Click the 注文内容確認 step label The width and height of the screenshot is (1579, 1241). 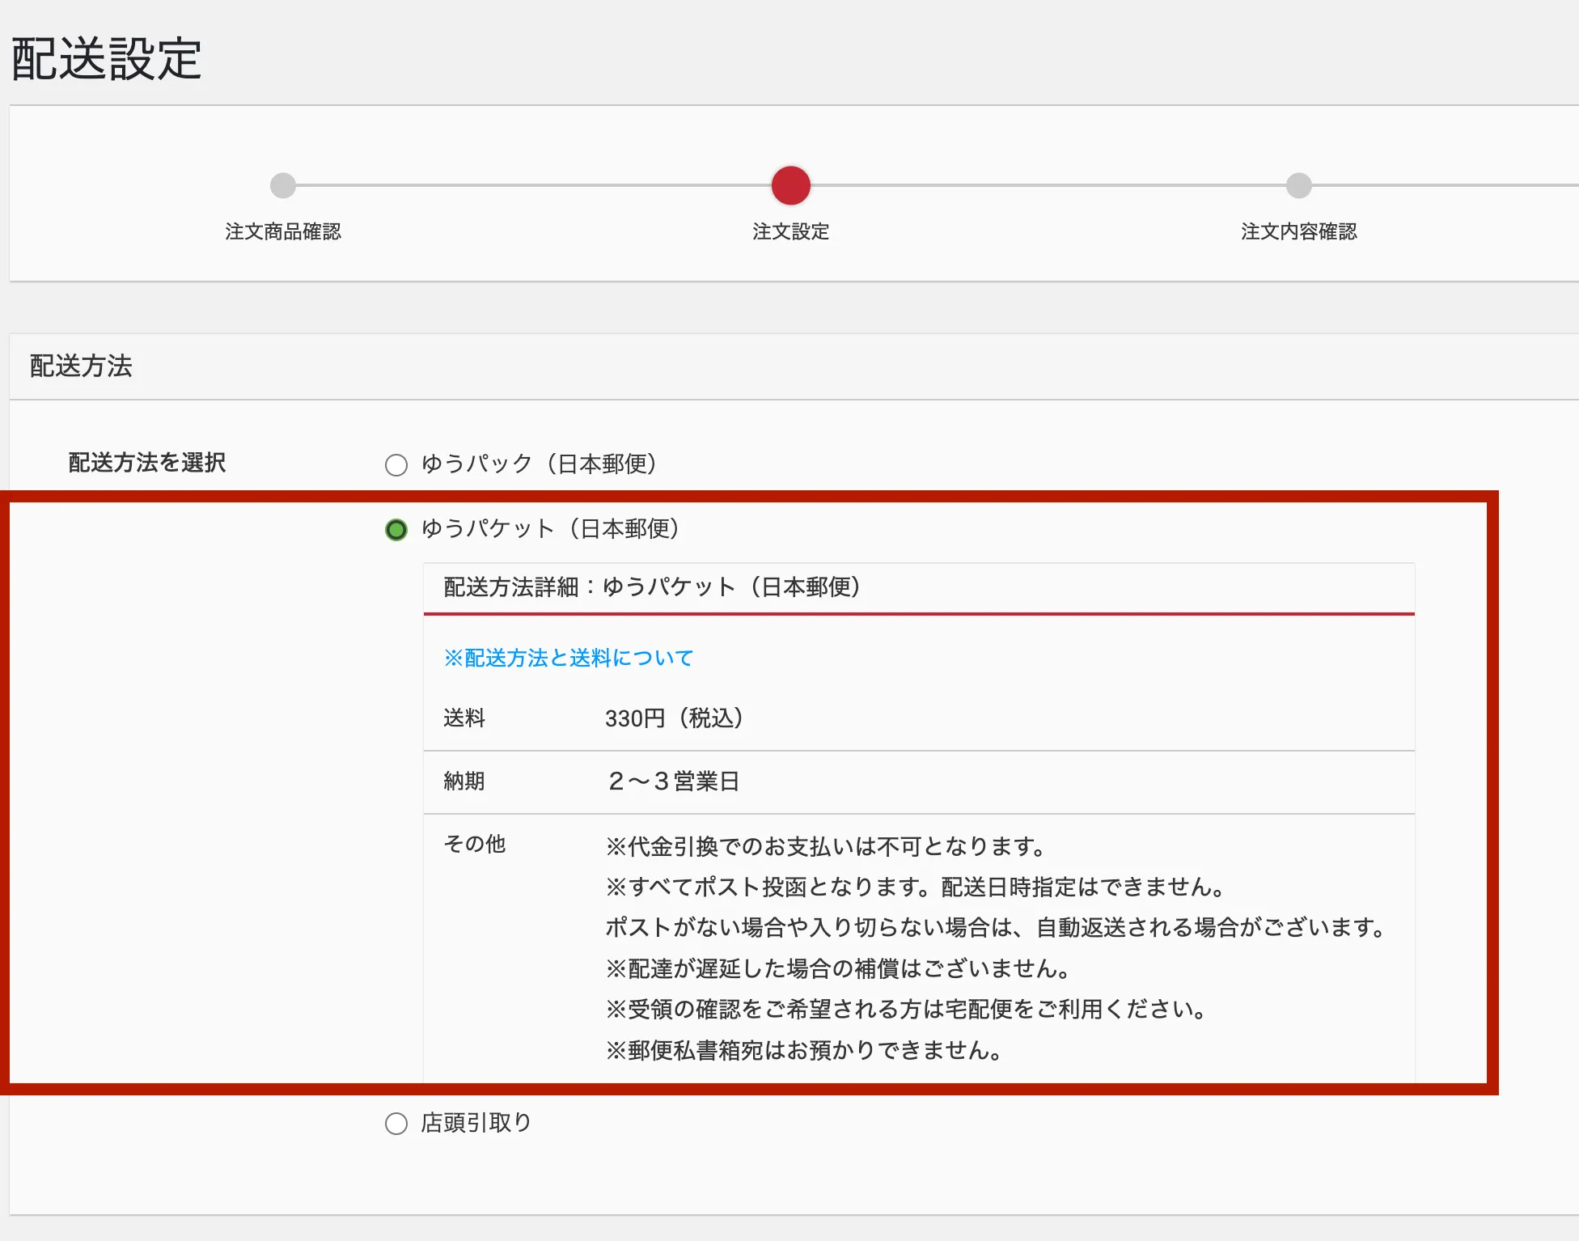1298,231
